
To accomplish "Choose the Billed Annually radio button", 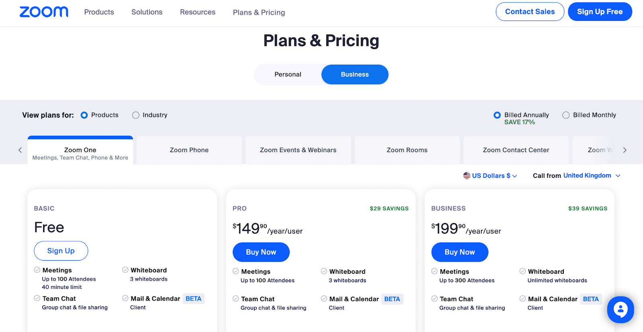I will pos(497,115).
